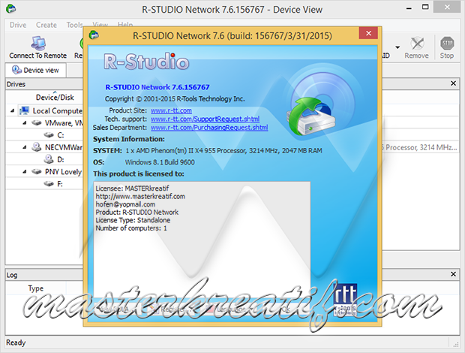The width and height of the screenshot is (465, 353).
Task: Click the Connect To Remote toolbar icon
Action: coord(38,44)
